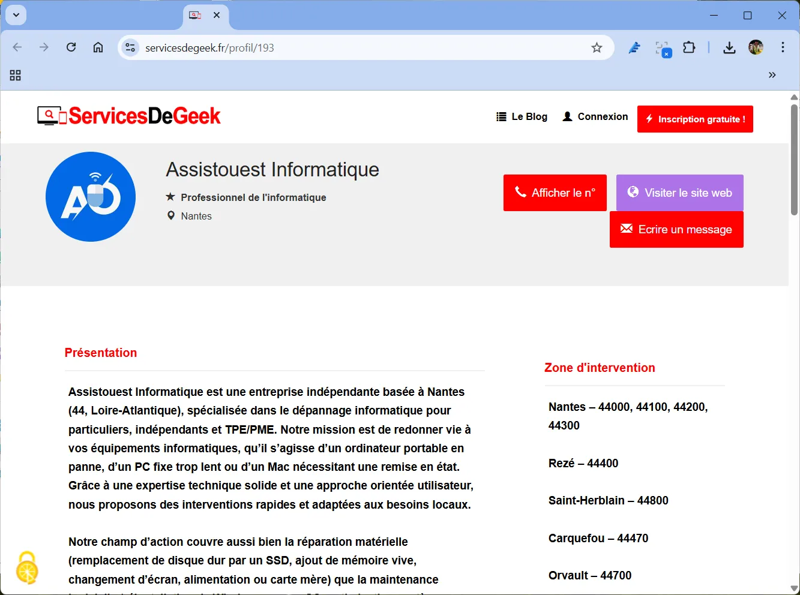This screenshot has height=595, width=800.
Task: Bookmark this page with star icon
Action: coord(597,47)
